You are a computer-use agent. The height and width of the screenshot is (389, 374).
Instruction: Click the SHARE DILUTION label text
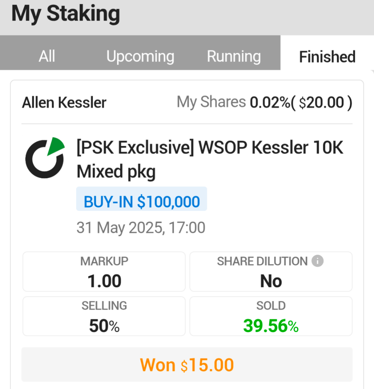tap(262, 261)
